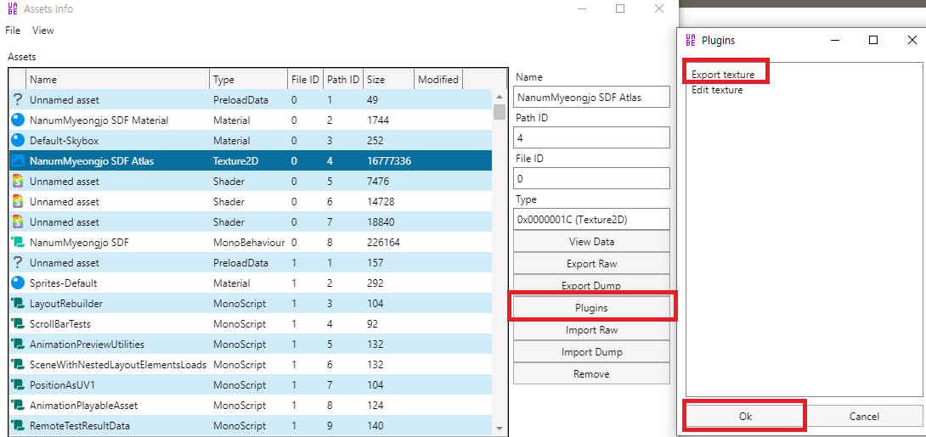Select the LayoutRebuilder row name
The width and height of the screenshot is (926, 437).
coord(66,304)
